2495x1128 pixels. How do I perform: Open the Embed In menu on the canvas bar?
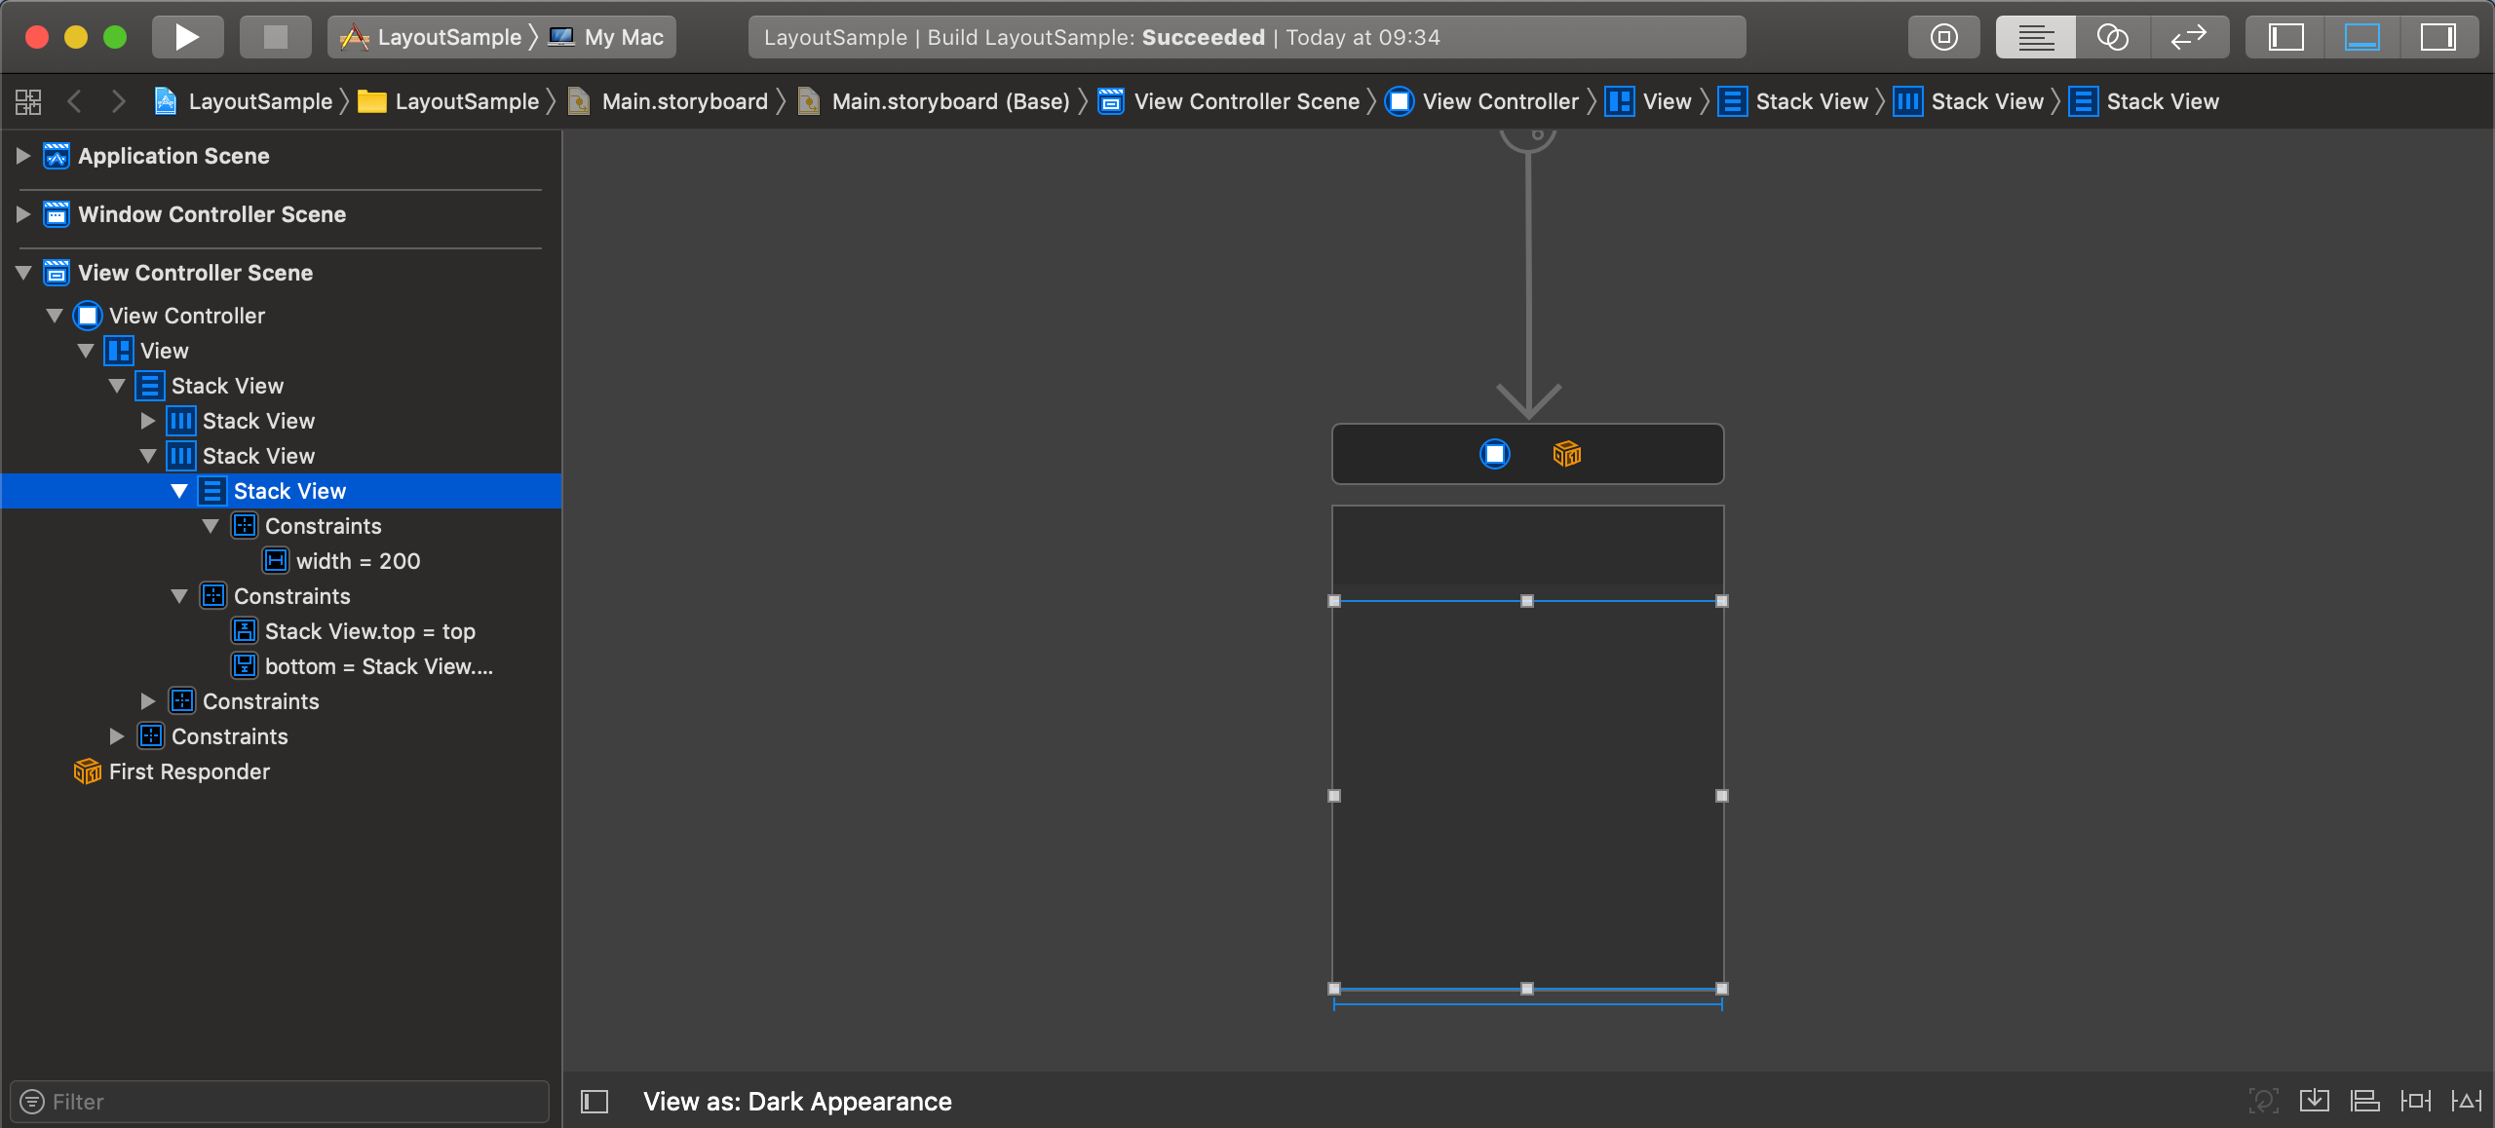point(2315,1101)
